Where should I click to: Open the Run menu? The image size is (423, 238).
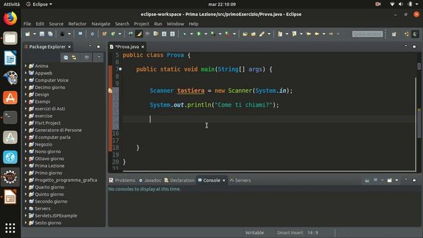click(158, 24)
